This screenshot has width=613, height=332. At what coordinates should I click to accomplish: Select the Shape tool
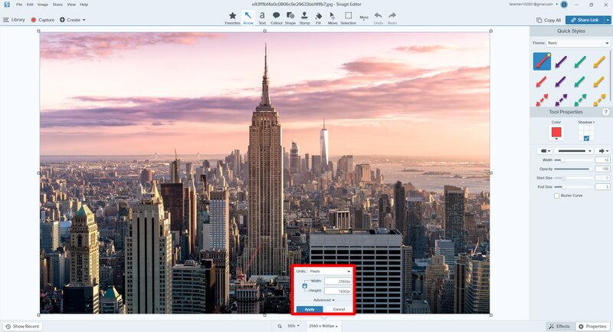[x=290, y=16]
